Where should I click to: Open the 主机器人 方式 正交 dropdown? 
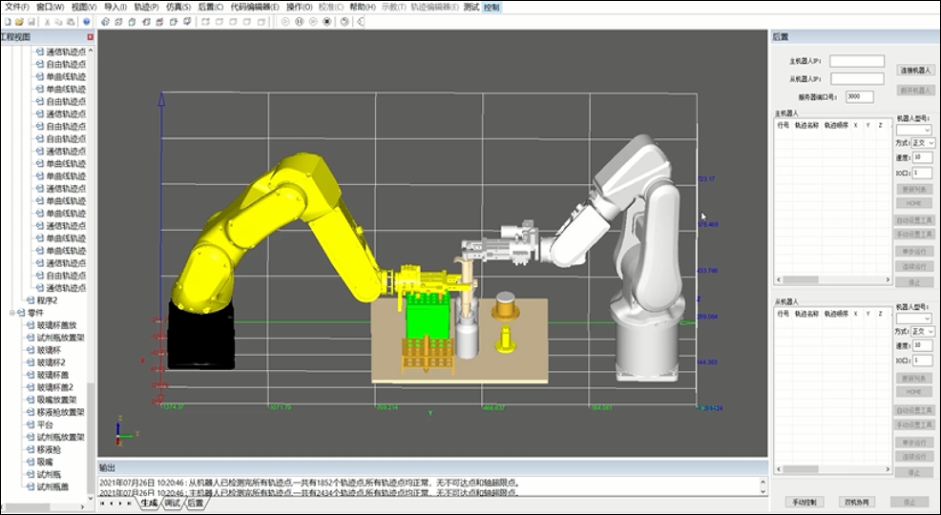coord(923,143)
